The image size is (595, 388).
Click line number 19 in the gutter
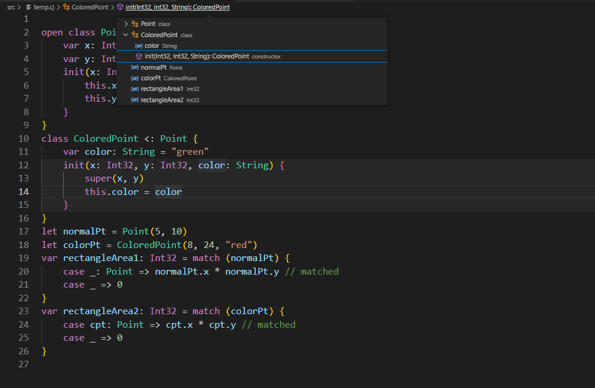[x=24, y=258]
